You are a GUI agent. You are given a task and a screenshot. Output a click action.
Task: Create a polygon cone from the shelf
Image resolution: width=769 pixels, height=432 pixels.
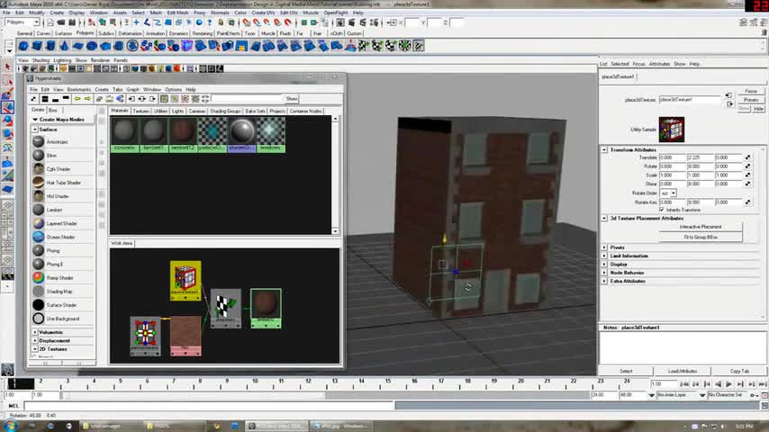point(64,46)
